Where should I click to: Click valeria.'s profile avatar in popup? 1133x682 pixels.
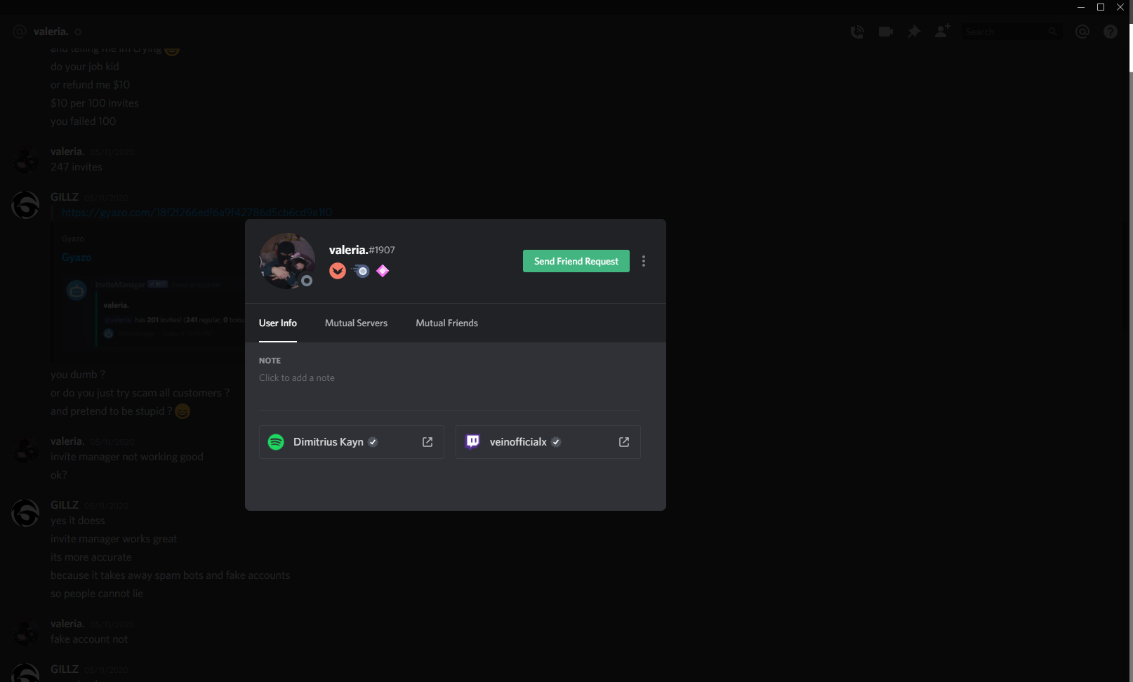point(287,261)
